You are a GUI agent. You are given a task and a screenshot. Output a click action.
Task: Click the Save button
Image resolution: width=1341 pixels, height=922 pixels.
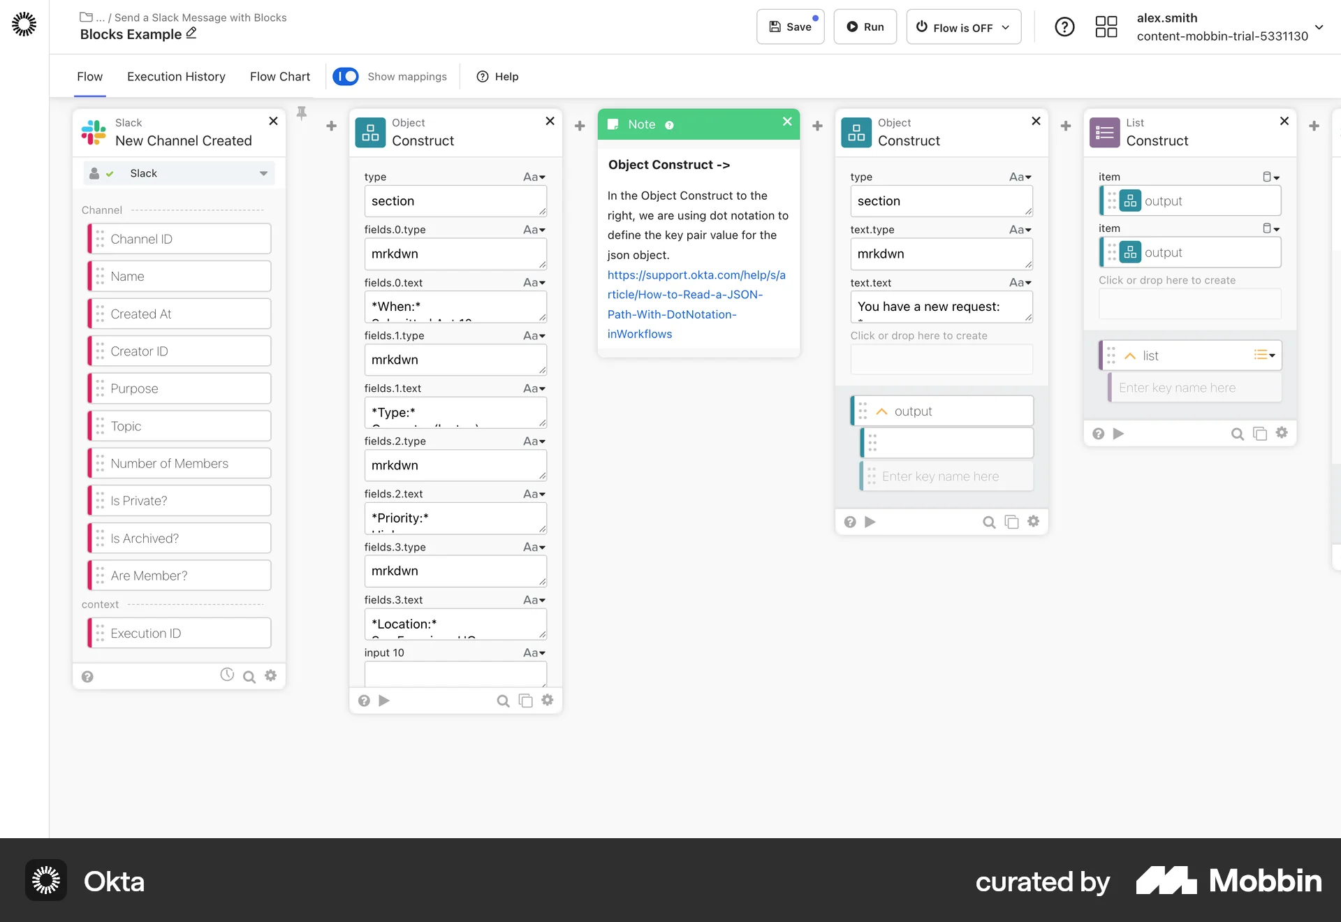click(x=790, y=27)
